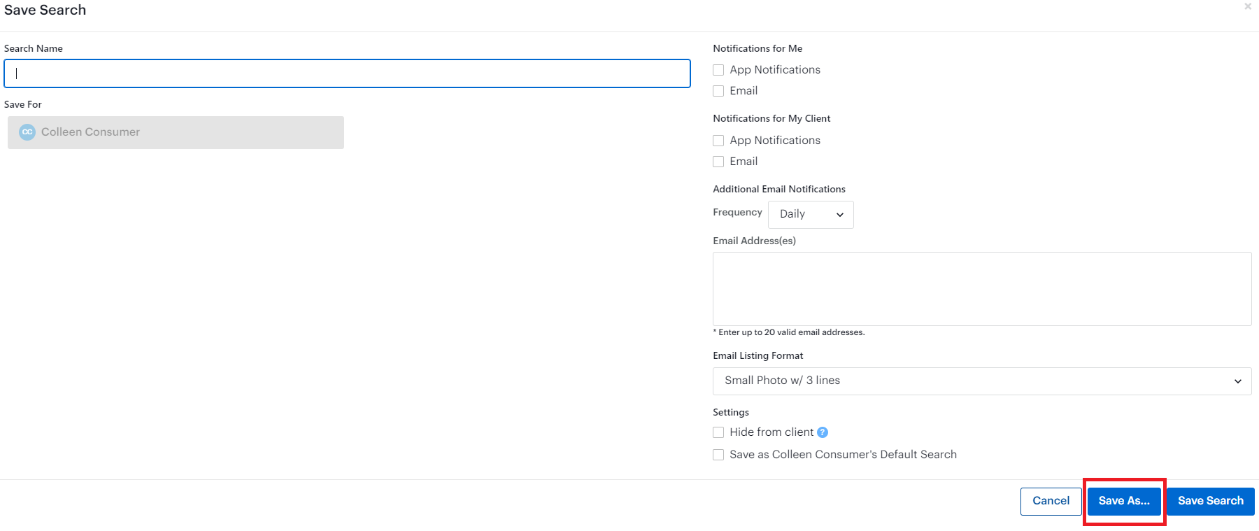Click the CC avatar icon for Colleen Consumer

click(x=27, y=132)
